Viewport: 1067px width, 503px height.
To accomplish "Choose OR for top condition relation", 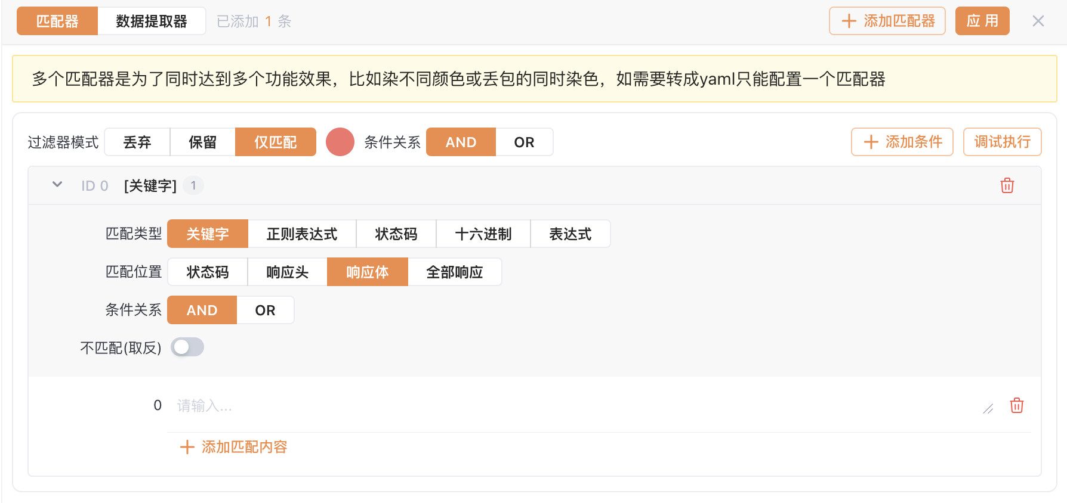I will (x=524, y=142).
